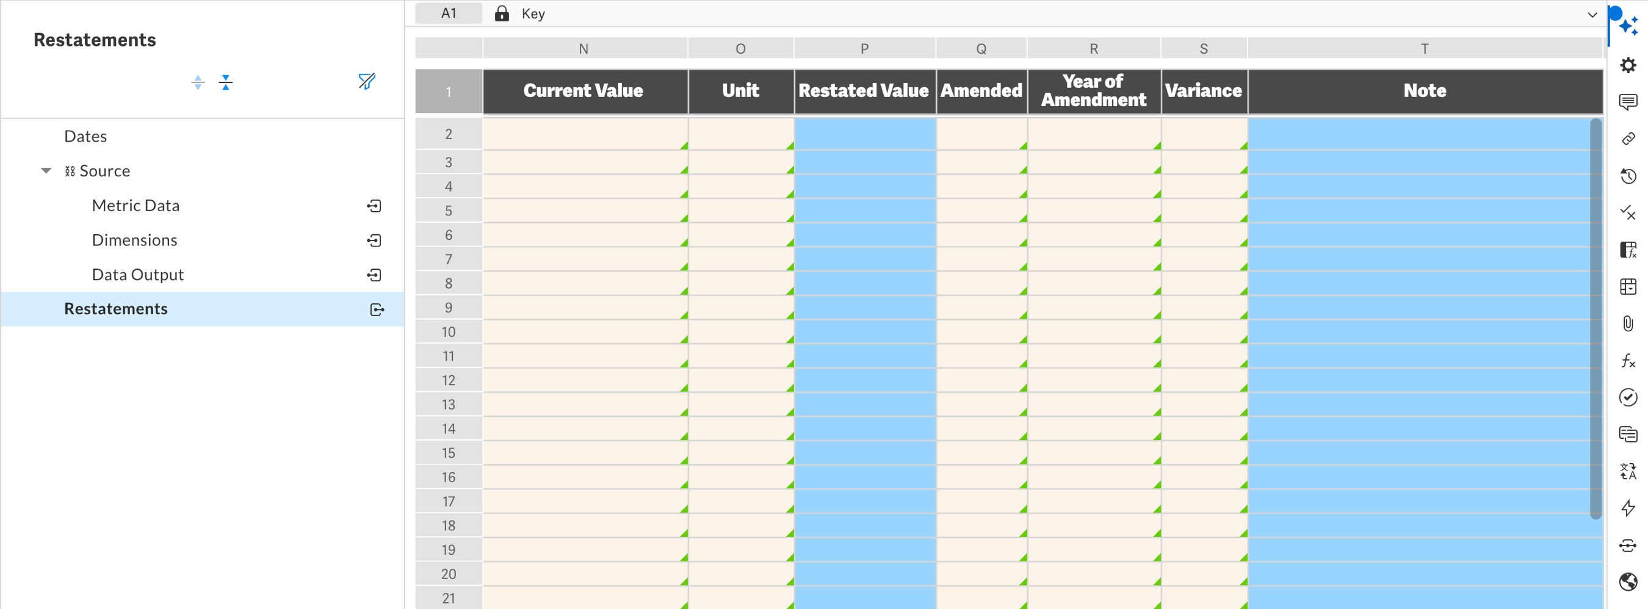Open the lightning bolt automation icon
This screenshot has height=609, width=1648.
(x=1628, y=508)
